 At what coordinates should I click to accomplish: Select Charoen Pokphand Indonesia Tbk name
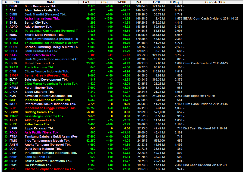click(50, 169)
